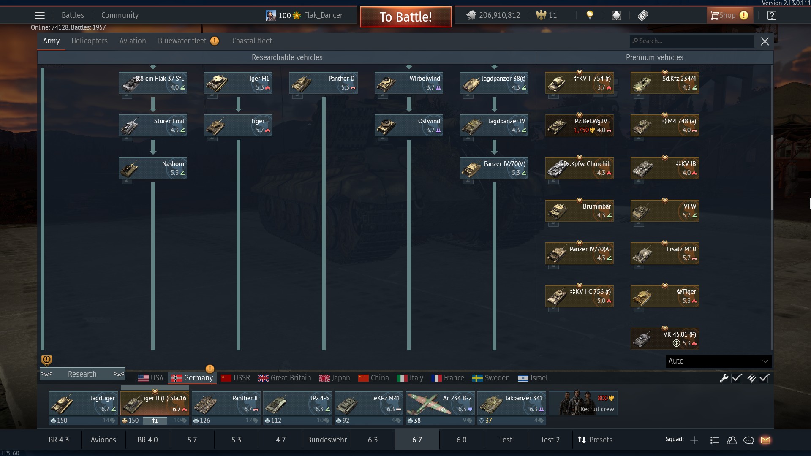Open the inventory items icon
The image size is (811, 456).
[x=643, y=16]
